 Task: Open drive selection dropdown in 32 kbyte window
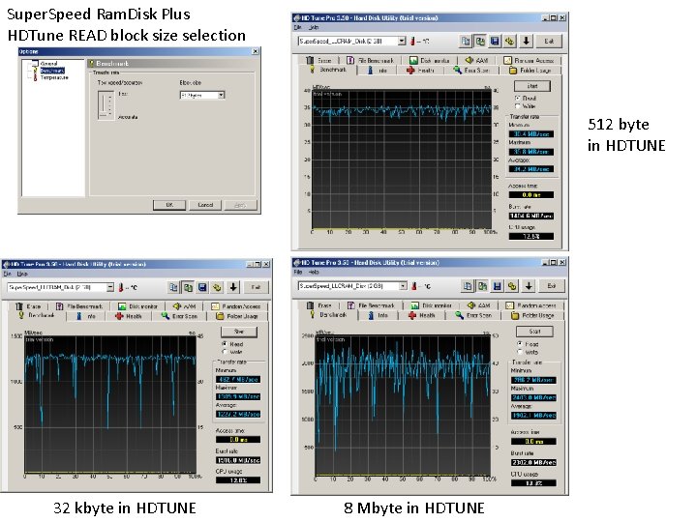60,288
